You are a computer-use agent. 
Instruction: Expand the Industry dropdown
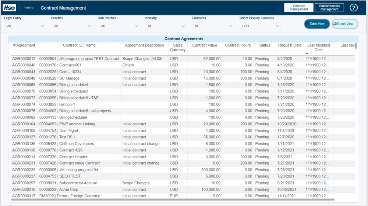(166, 26)
